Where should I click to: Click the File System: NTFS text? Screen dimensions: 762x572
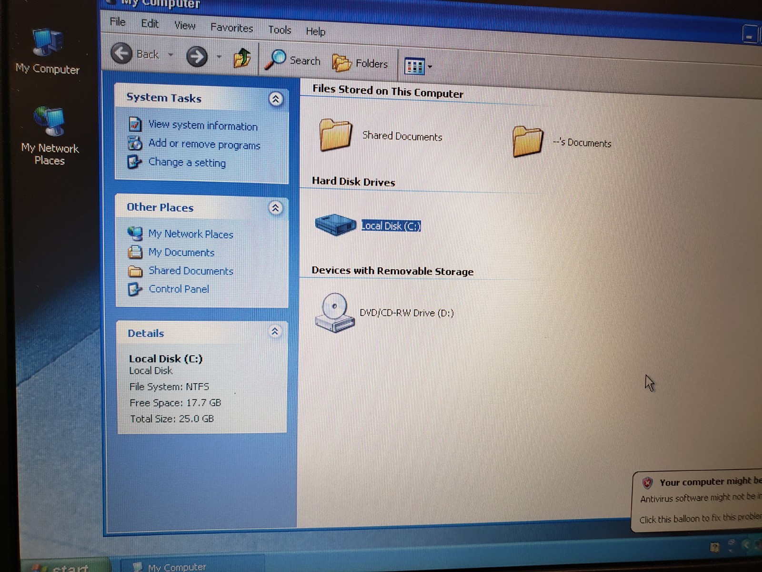(169, 387)
